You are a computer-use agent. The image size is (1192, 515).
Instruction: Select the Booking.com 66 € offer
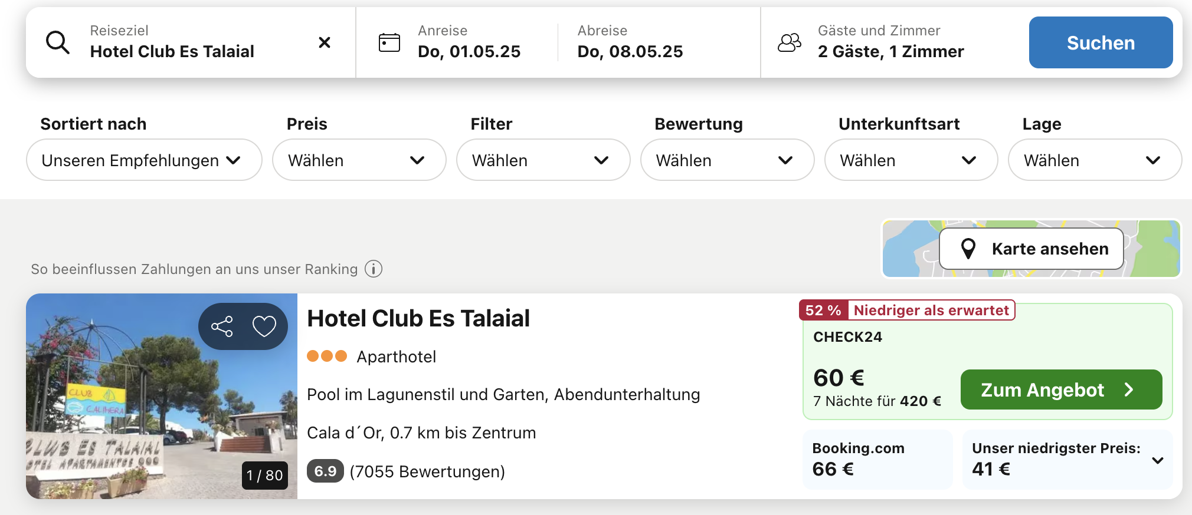(877, 459)
